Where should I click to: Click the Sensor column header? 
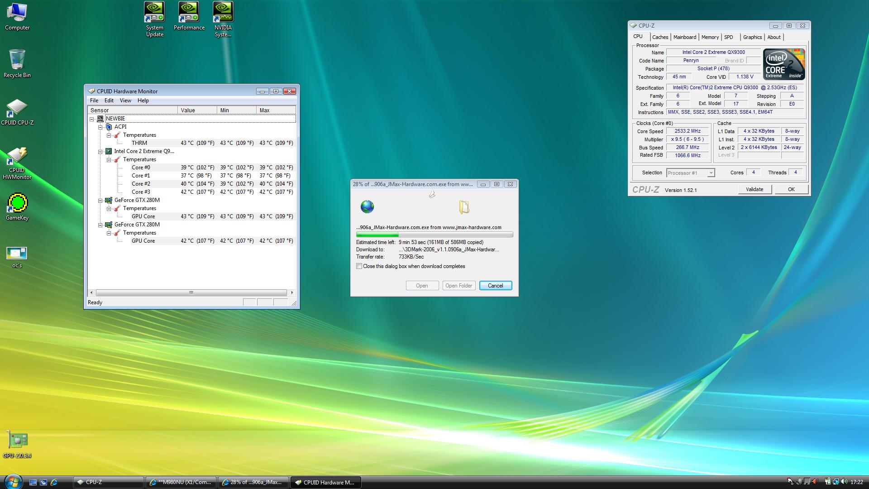pos(133,110)
